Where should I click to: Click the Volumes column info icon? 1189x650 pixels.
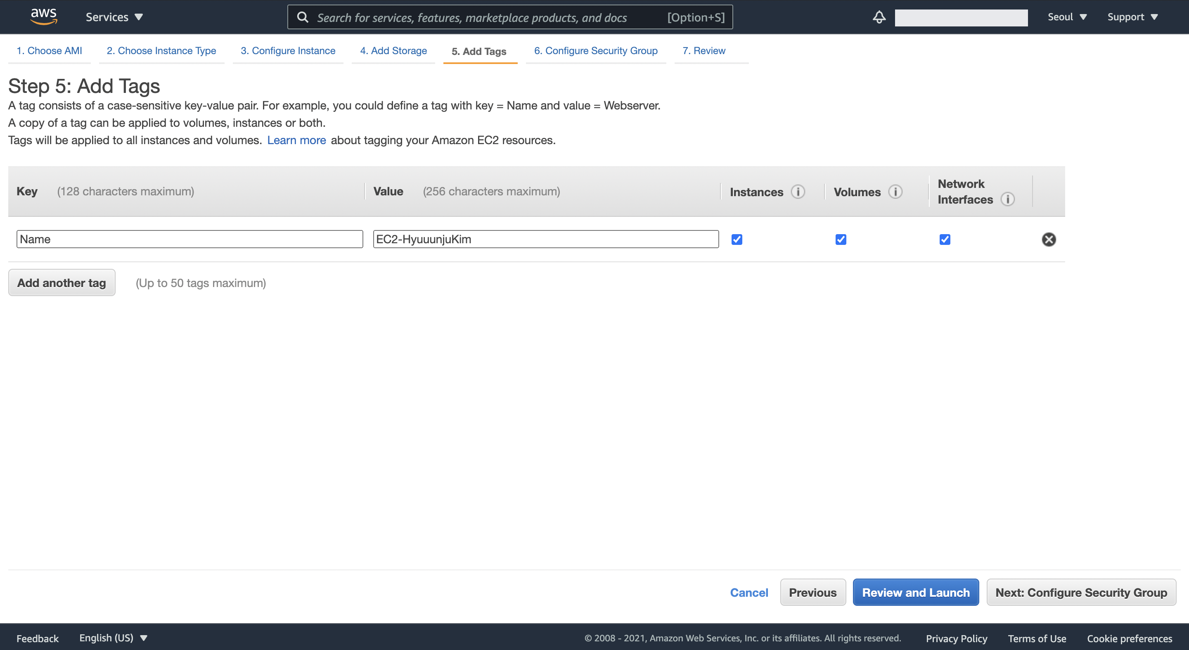click(895, 192)
